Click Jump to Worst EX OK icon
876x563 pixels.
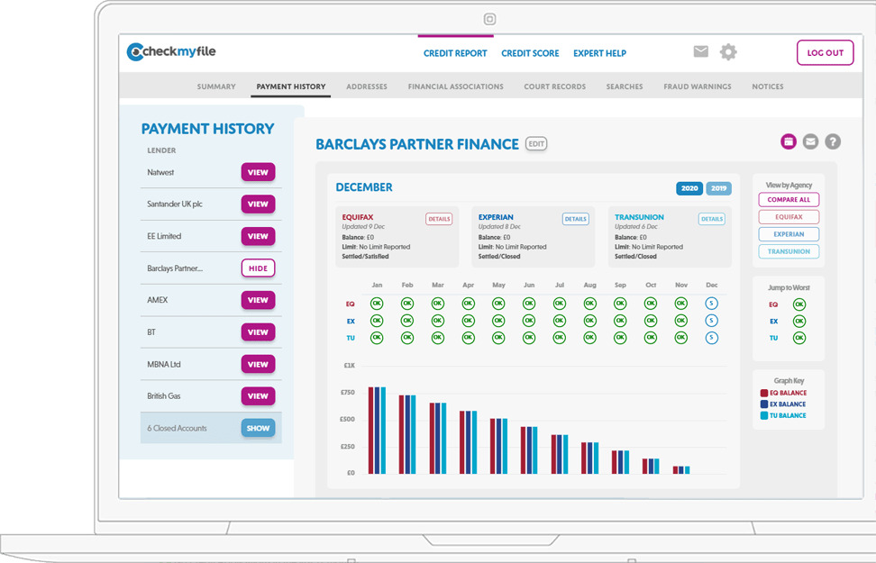(799, 322)
